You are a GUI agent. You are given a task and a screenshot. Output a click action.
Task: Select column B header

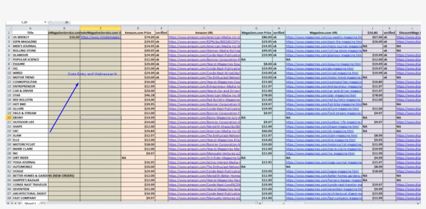tap(64, 28)
